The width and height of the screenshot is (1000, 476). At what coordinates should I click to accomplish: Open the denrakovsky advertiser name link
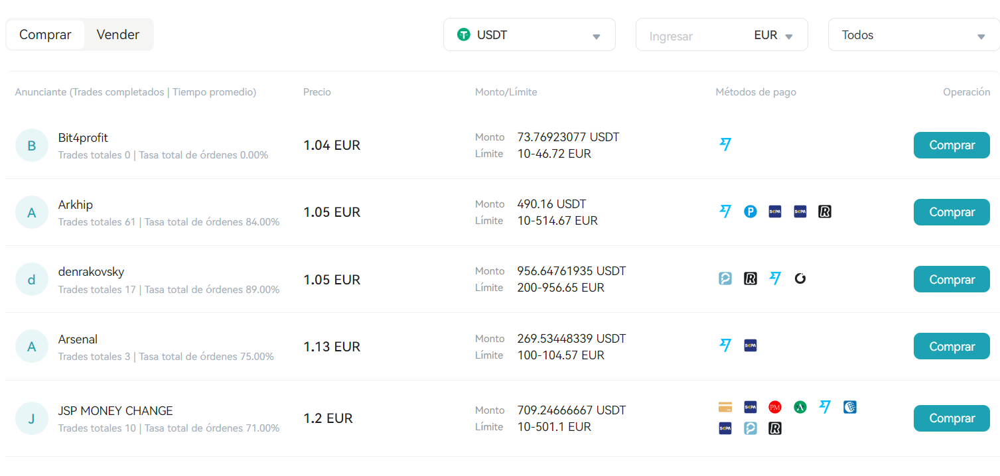[91, 272]
